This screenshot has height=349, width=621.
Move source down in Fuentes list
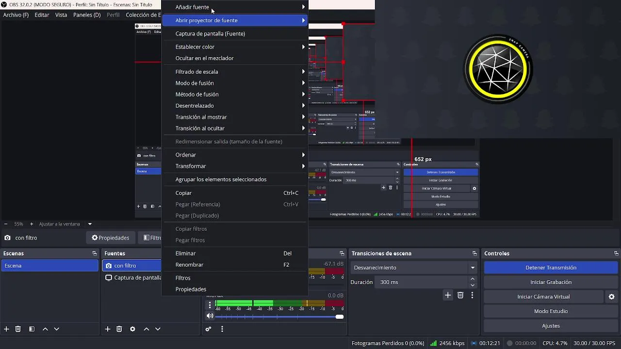tap(158, 329)
